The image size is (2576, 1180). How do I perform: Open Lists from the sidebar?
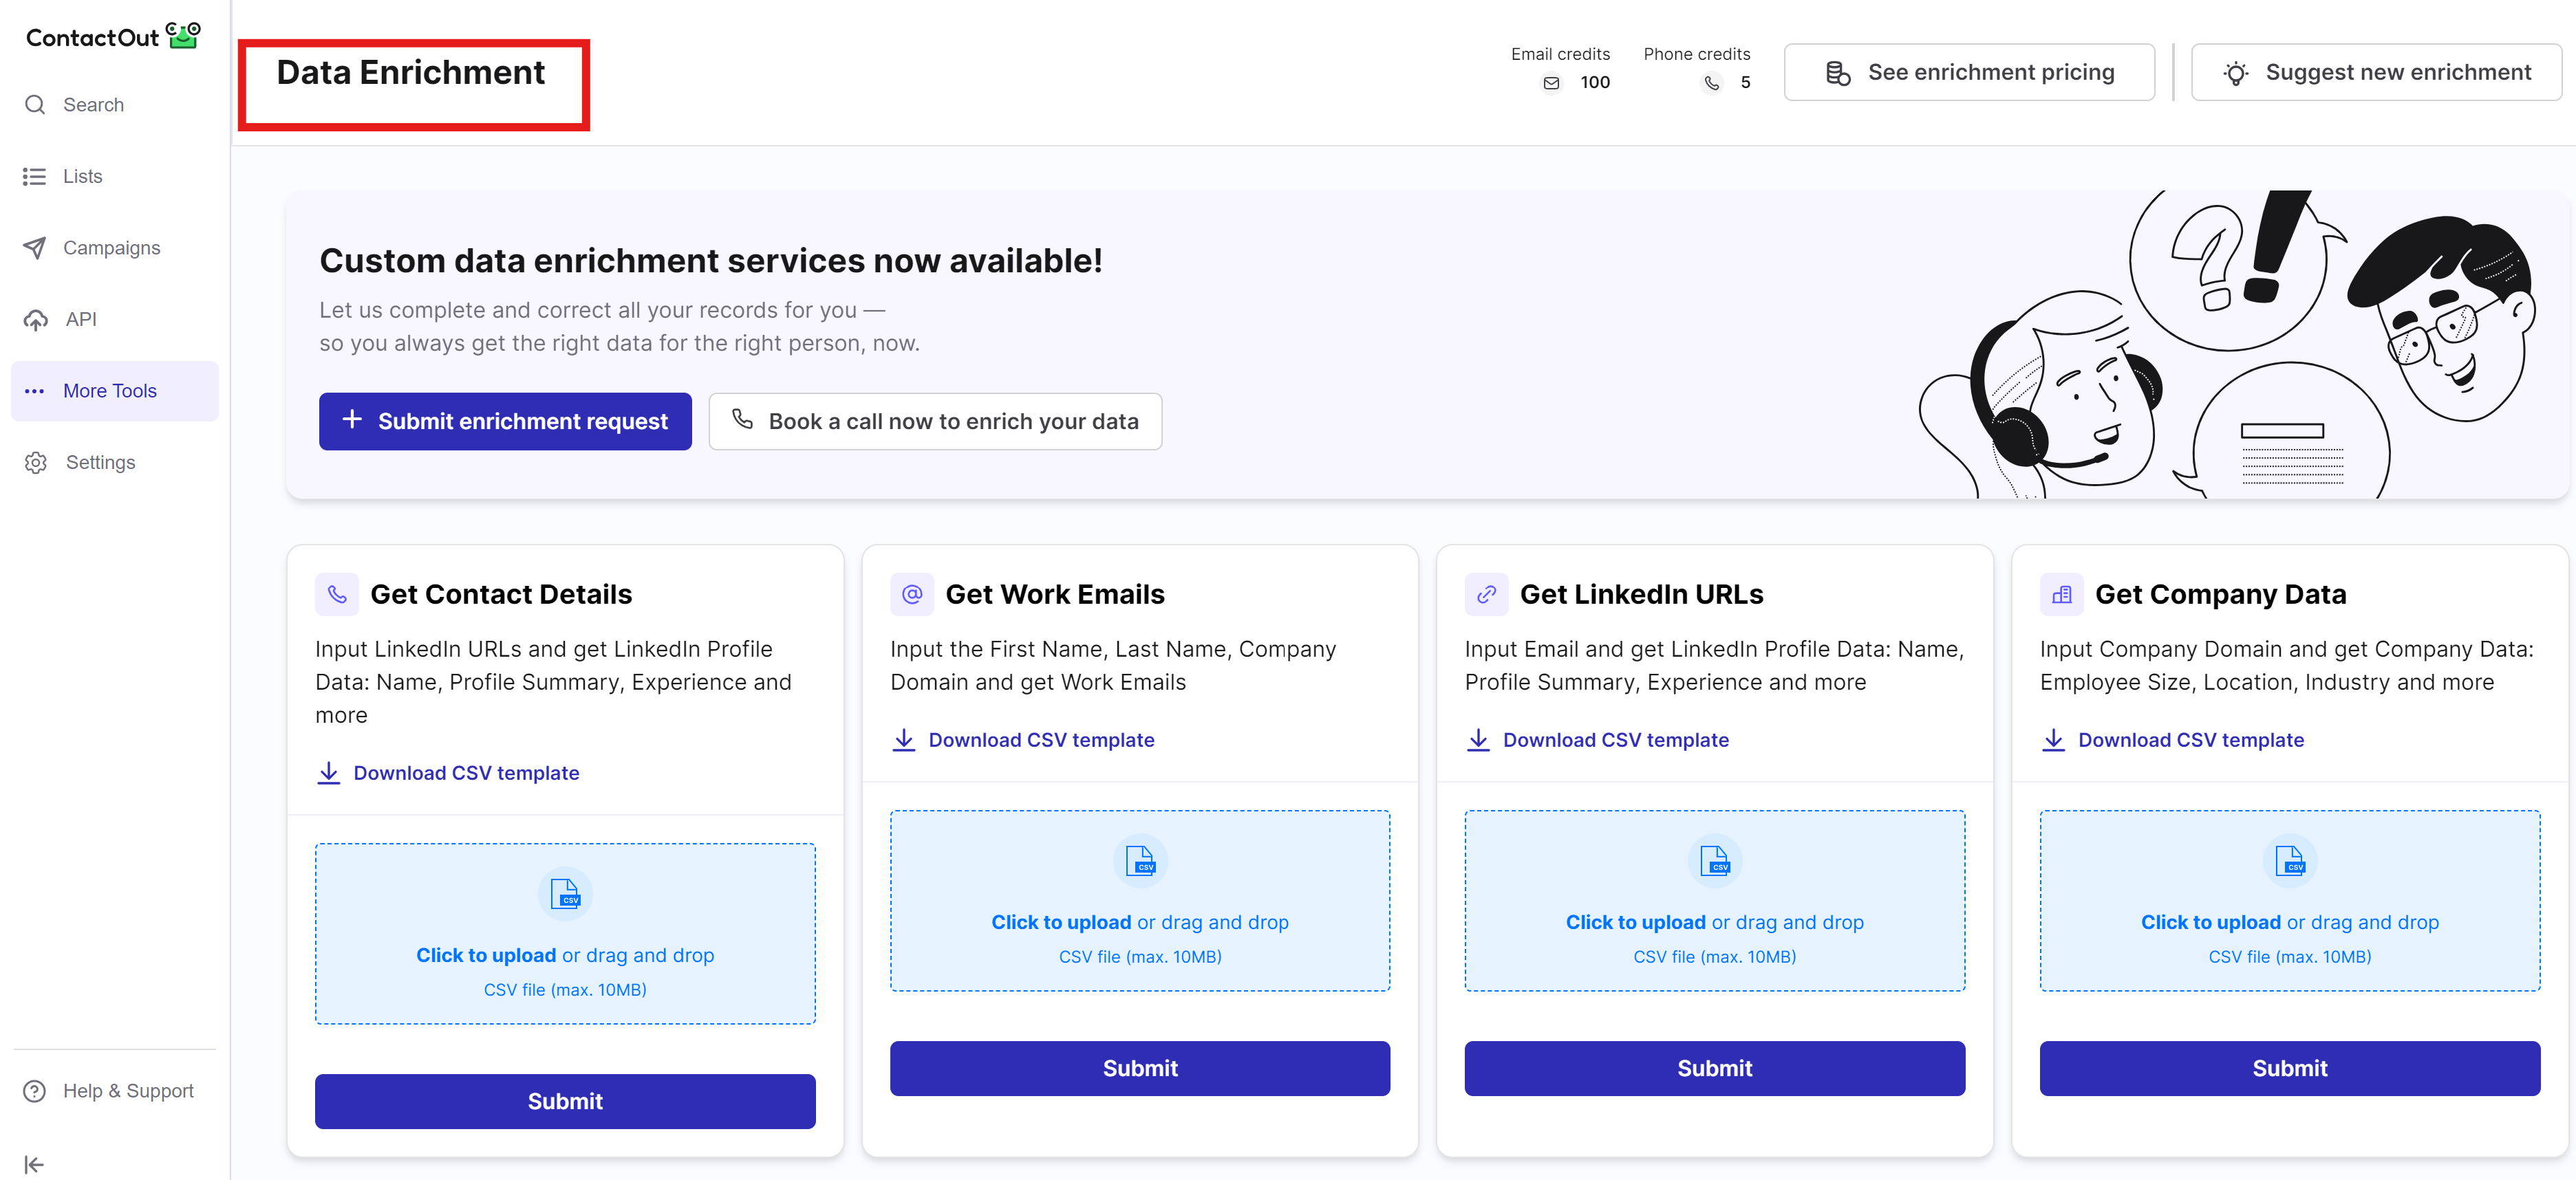pos(82,177)
